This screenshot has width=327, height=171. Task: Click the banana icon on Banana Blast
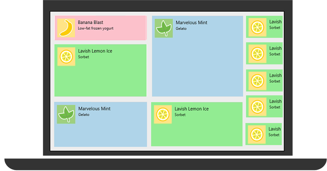pos(66,28)
